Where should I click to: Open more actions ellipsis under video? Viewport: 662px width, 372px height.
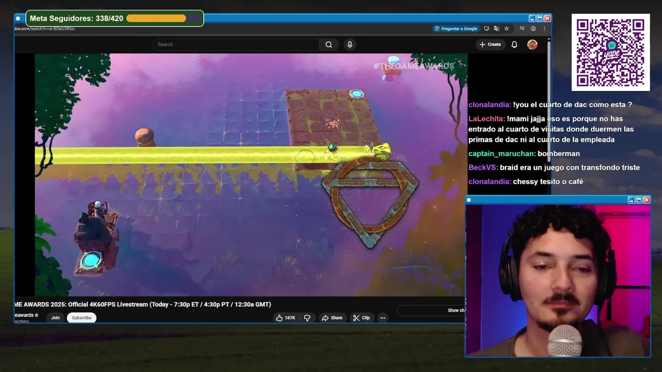(x=383, y=318)
